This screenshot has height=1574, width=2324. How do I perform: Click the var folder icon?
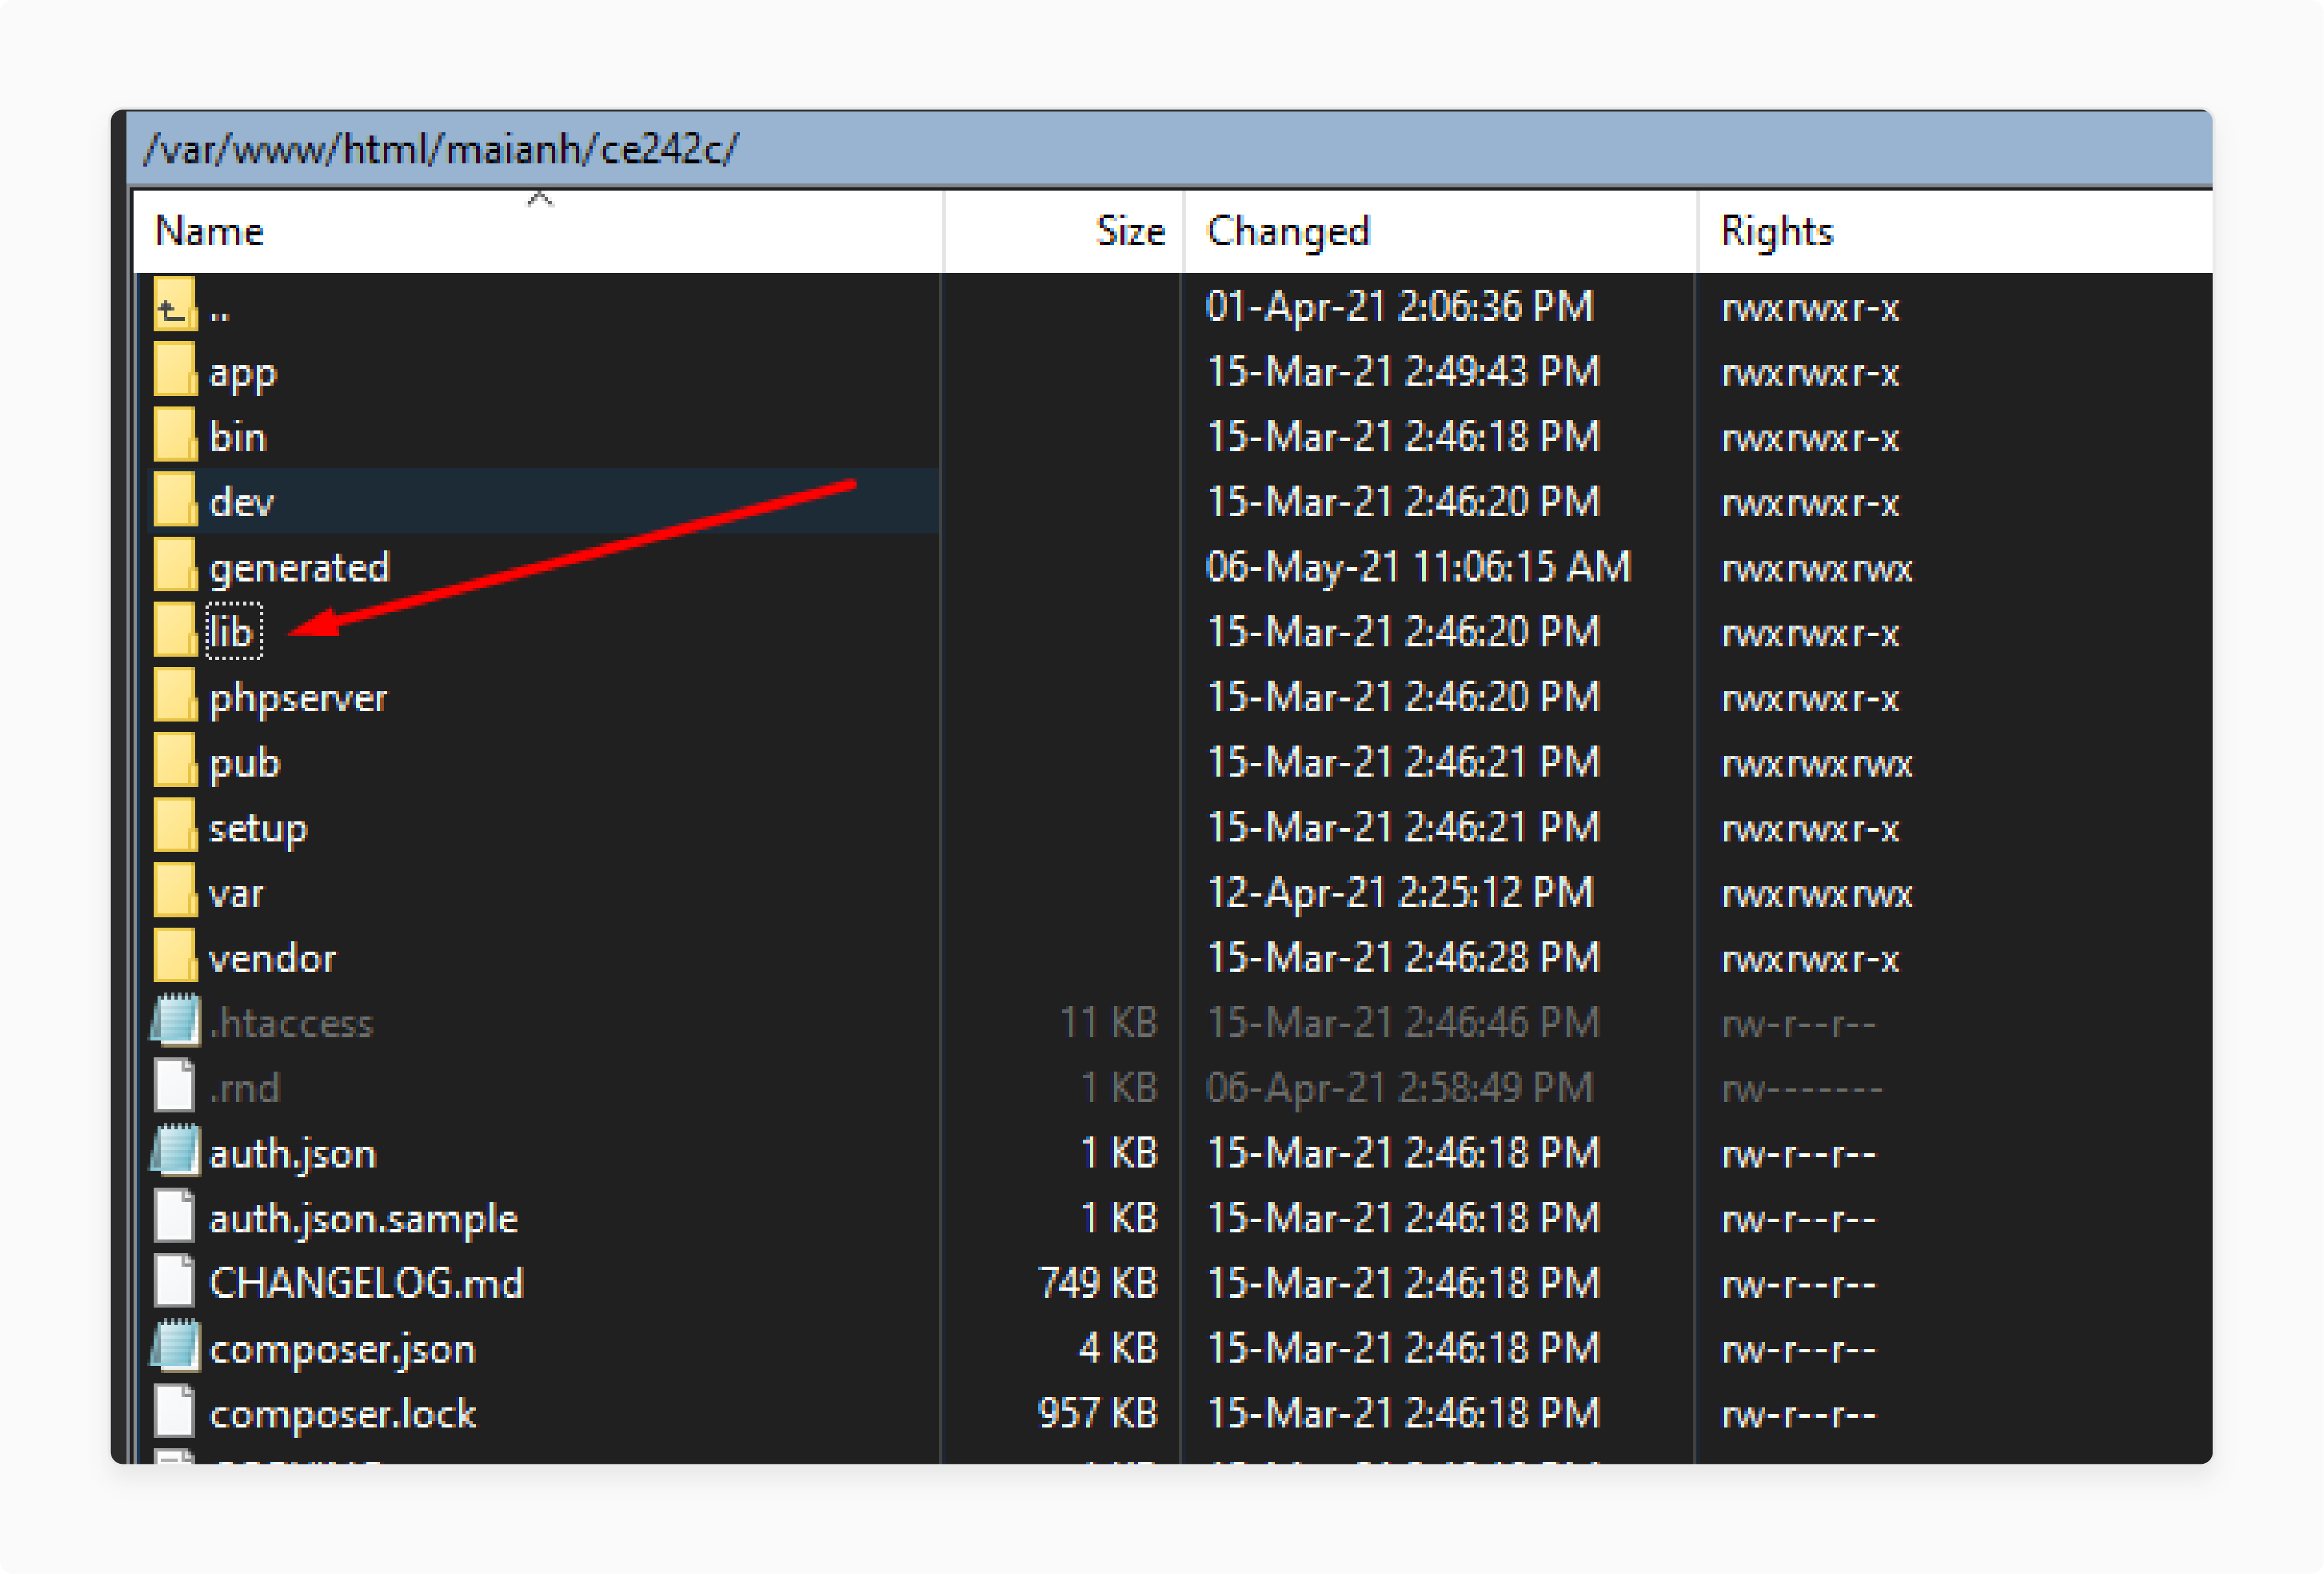pos(175,891)
